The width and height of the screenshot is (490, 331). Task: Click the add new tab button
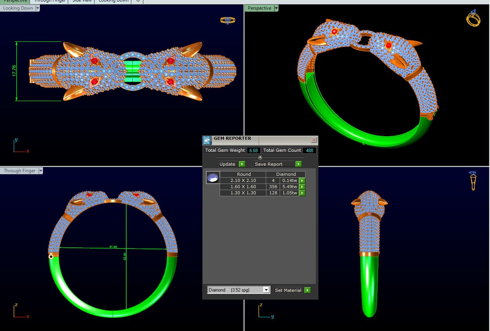(138, 1)
